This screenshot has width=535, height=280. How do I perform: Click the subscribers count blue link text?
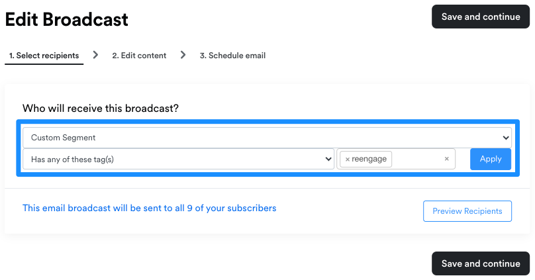pyautogui.click(x=150, y=208)
